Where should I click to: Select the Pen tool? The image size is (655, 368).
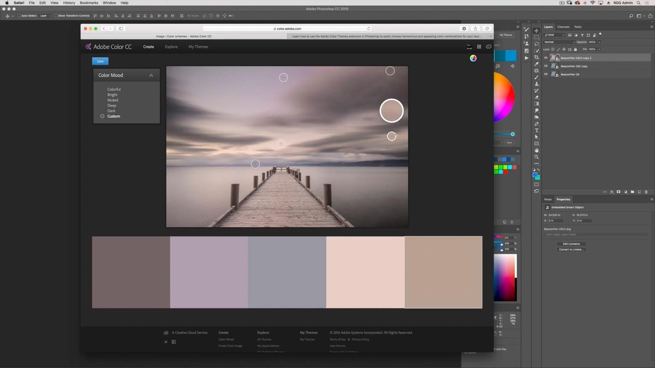pyautogui.click(x=537, y=124)
